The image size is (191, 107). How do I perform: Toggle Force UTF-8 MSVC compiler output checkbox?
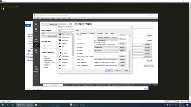click(95, 45)
